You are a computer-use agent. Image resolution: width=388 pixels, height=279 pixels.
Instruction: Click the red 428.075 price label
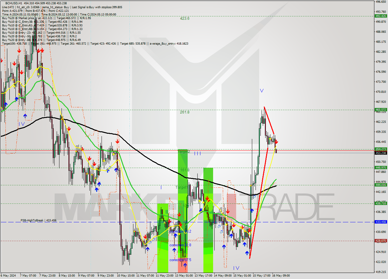tap(381, 241)
